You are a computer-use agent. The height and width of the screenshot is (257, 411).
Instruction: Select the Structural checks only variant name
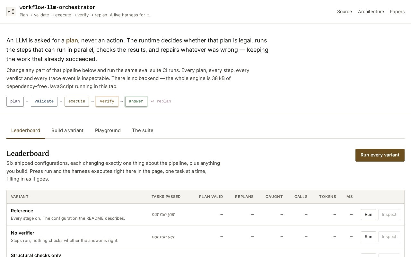click(36, 255)
